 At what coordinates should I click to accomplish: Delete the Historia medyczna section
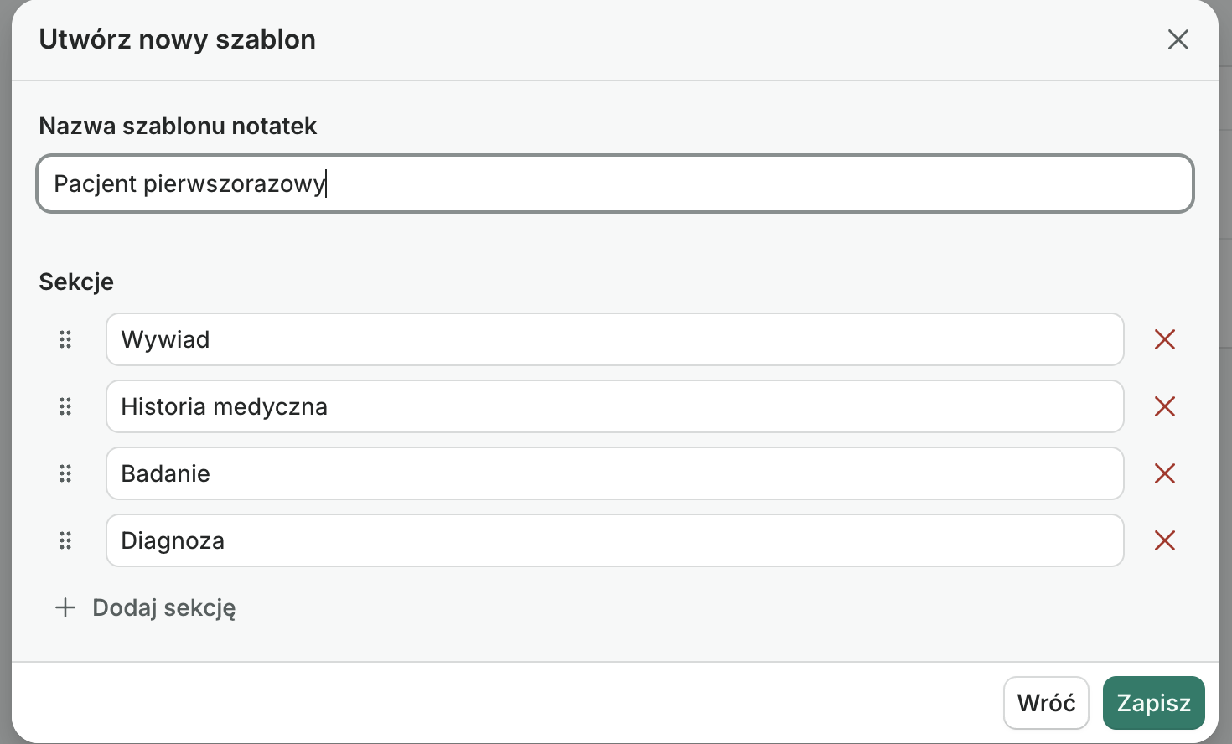click(1164, 406)
